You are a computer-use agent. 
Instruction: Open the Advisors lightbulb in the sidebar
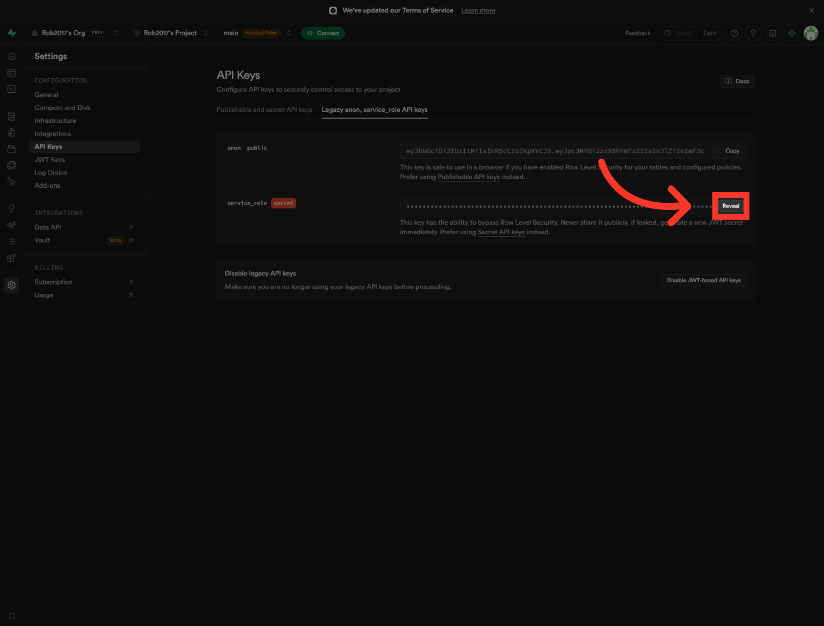[12, 209]
